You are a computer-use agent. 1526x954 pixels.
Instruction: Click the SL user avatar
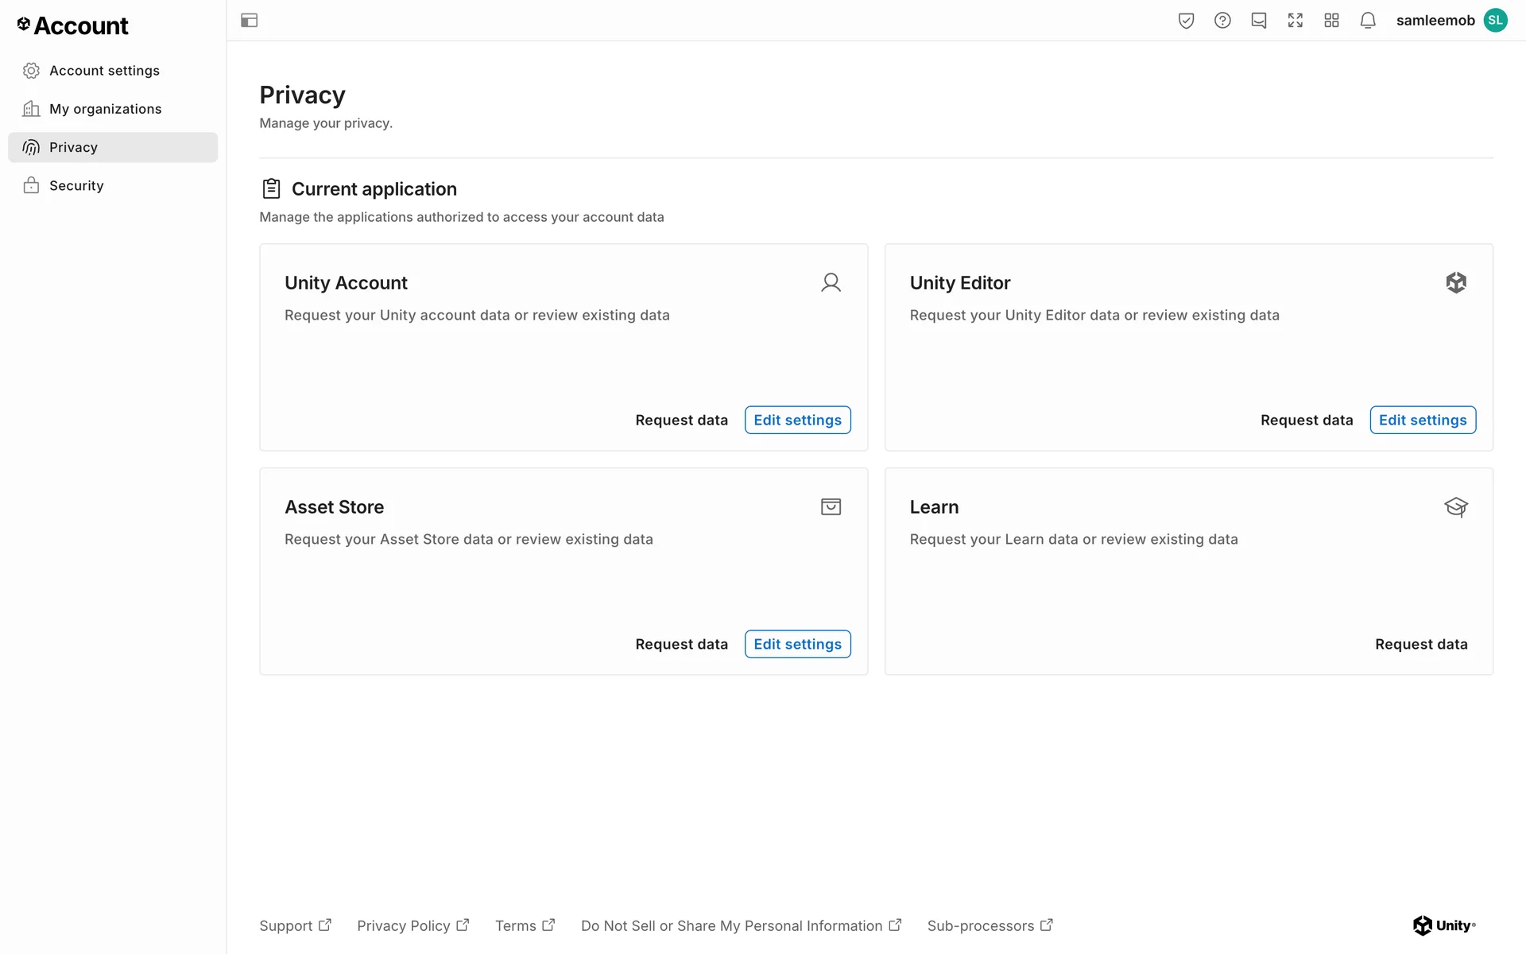click(x=1496, y=21)
